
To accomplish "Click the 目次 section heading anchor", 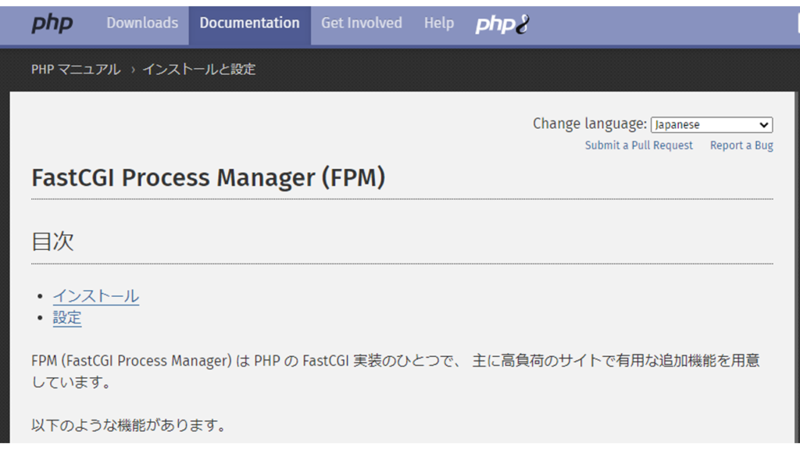I will click(51, 241).
